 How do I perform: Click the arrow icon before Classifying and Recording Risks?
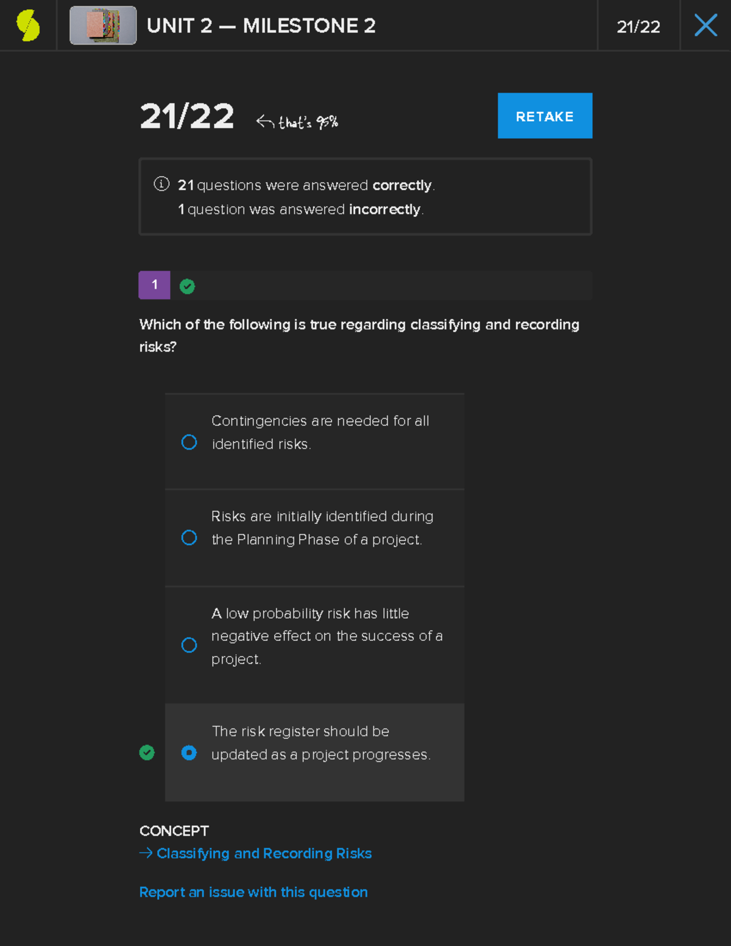(146, 853)
